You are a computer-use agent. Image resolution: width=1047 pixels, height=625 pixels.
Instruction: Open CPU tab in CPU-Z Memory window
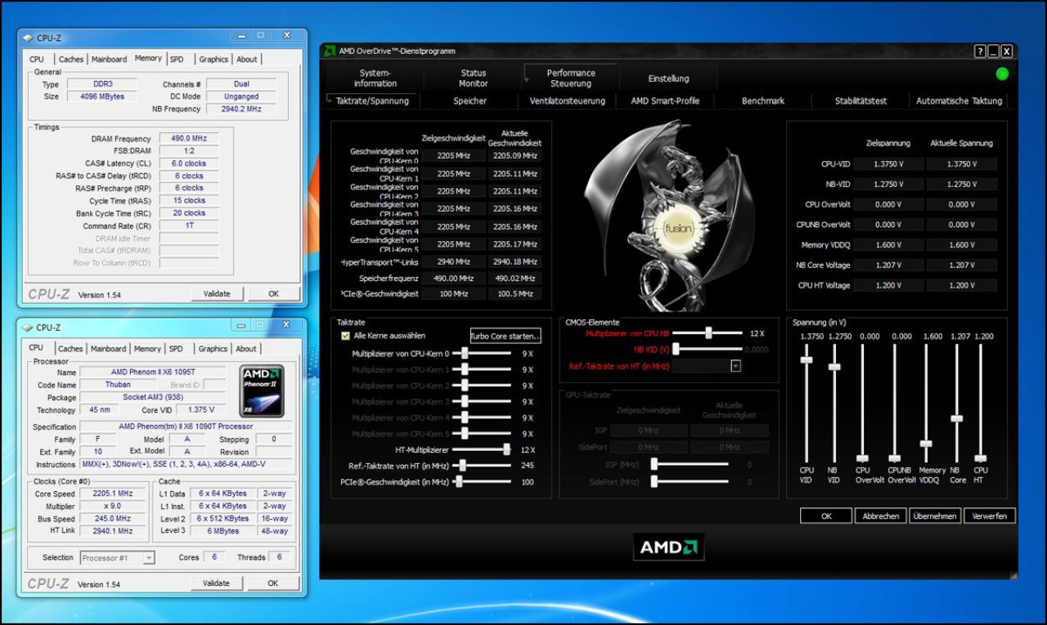[37, 60]
